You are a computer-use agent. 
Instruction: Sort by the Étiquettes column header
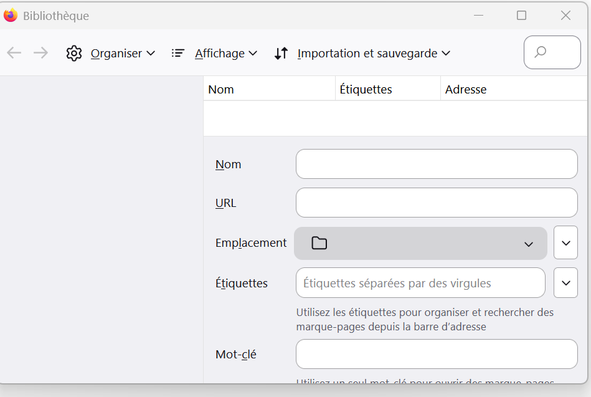[386, 89]
